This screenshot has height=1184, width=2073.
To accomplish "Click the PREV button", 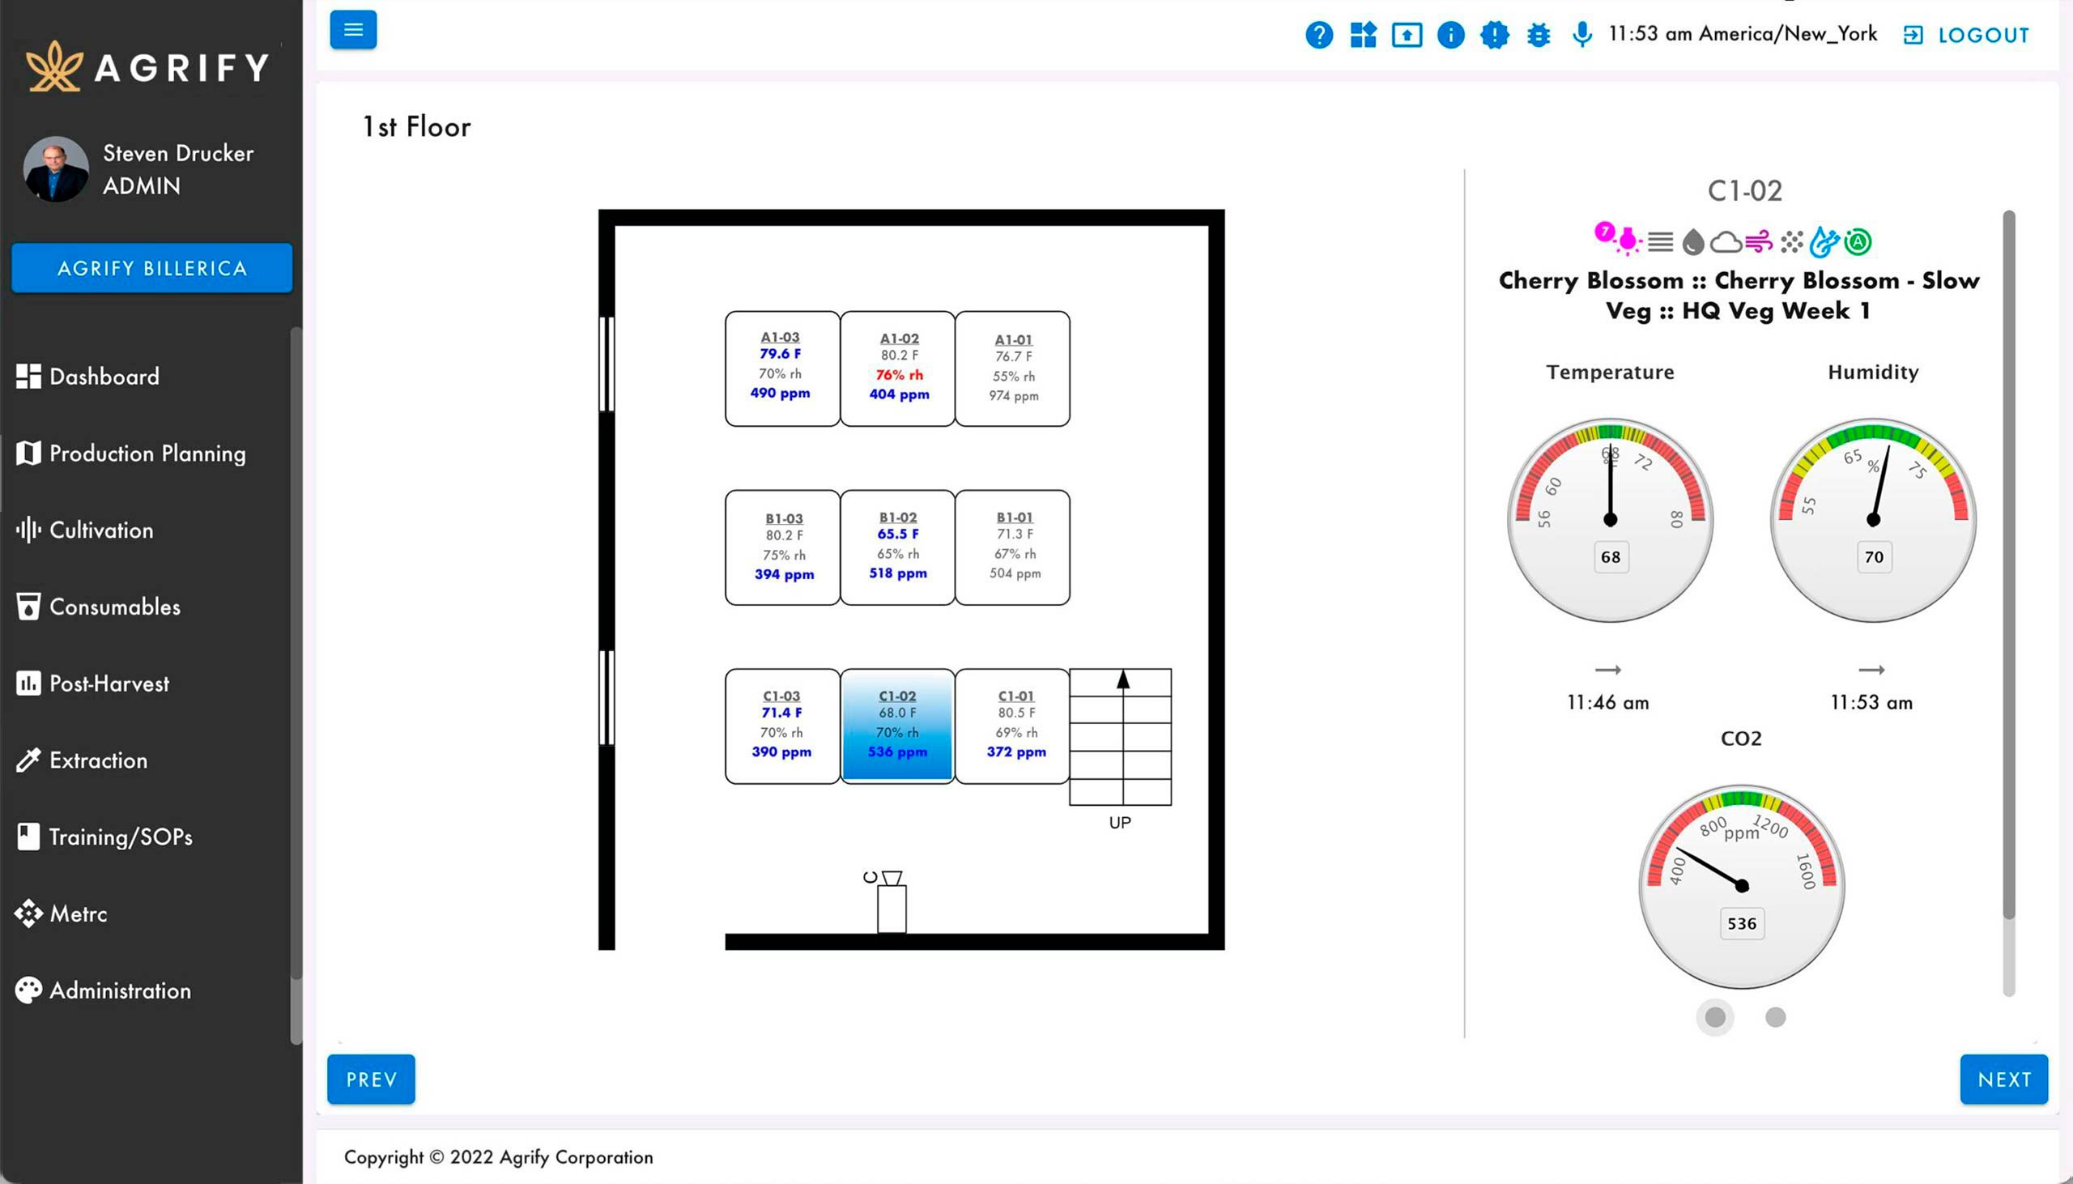I will point(372,1079).
